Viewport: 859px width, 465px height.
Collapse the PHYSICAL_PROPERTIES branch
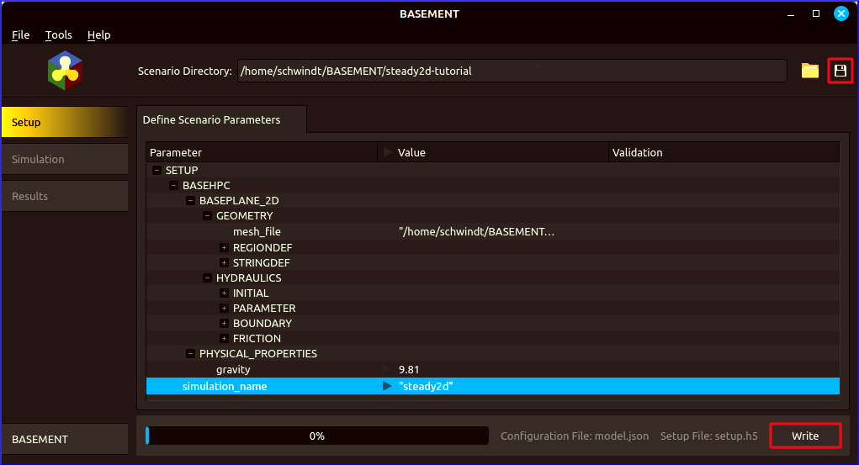pos(191,354)
